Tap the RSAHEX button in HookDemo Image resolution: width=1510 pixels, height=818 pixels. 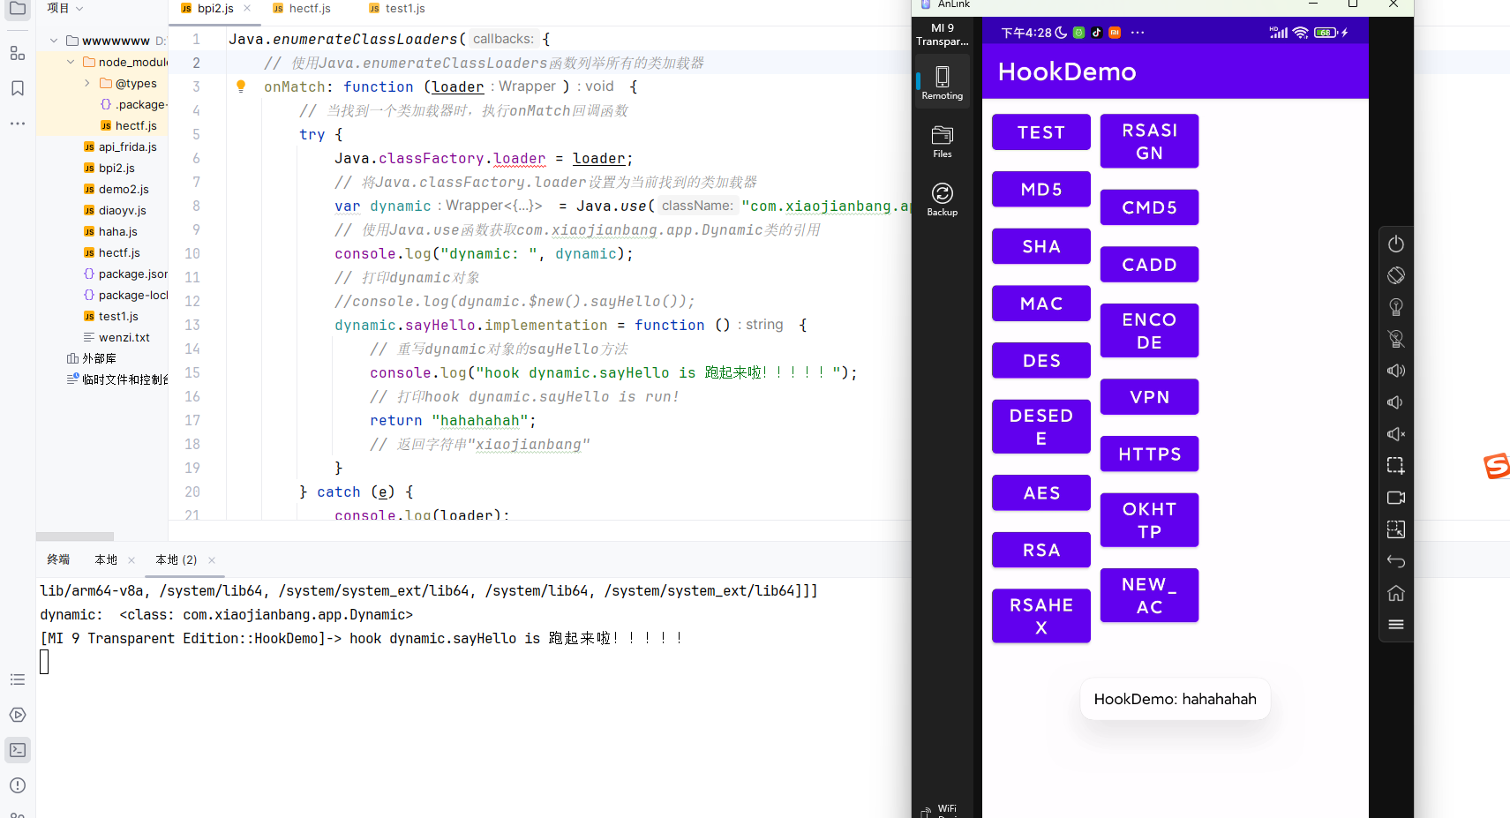1041,616
